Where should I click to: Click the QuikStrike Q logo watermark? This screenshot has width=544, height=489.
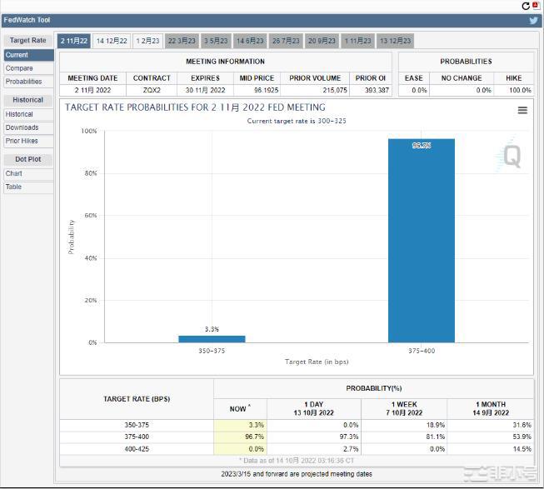[512, 157]
